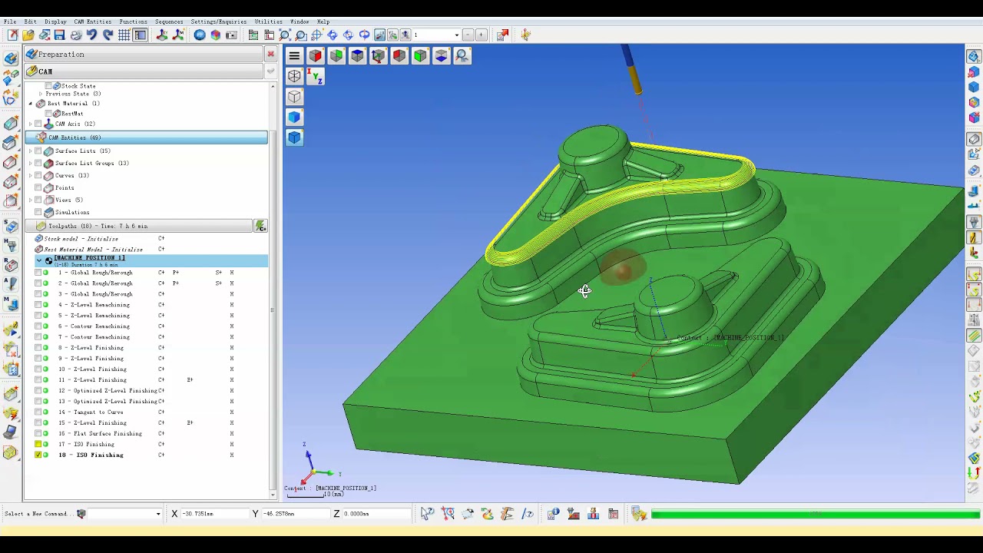Select the red front-face view cube
Viewport: 983px width, 553px height.
316,55
